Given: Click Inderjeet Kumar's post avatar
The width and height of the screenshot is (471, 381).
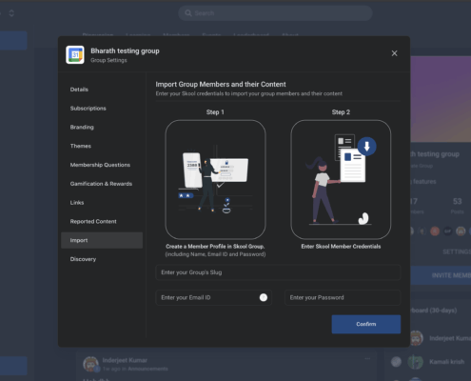Looking at the screenshot, I should (x=90, y=364).
